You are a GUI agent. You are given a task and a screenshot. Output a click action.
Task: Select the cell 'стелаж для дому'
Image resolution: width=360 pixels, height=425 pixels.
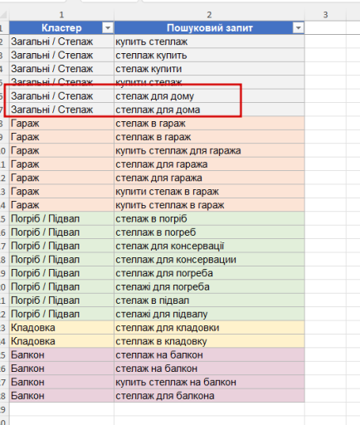click(x=209, y=96)
